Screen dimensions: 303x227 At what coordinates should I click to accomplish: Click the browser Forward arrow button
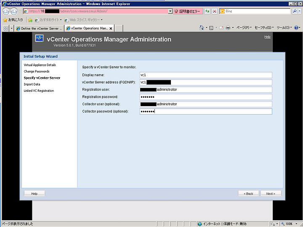pyautogui.click(x=14, y=11)
